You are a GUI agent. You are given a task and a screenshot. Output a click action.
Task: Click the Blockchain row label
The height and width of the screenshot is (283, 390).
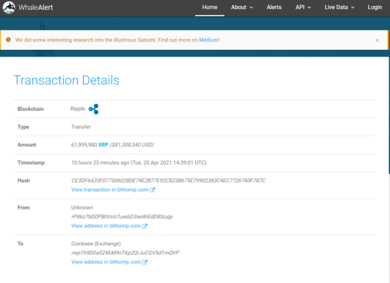[x=31, y=109]
